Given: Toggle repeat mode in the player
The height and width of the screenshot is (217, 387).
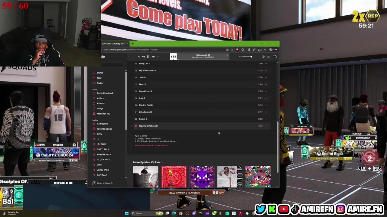Looking at the screenshot, I should [158, 57].
